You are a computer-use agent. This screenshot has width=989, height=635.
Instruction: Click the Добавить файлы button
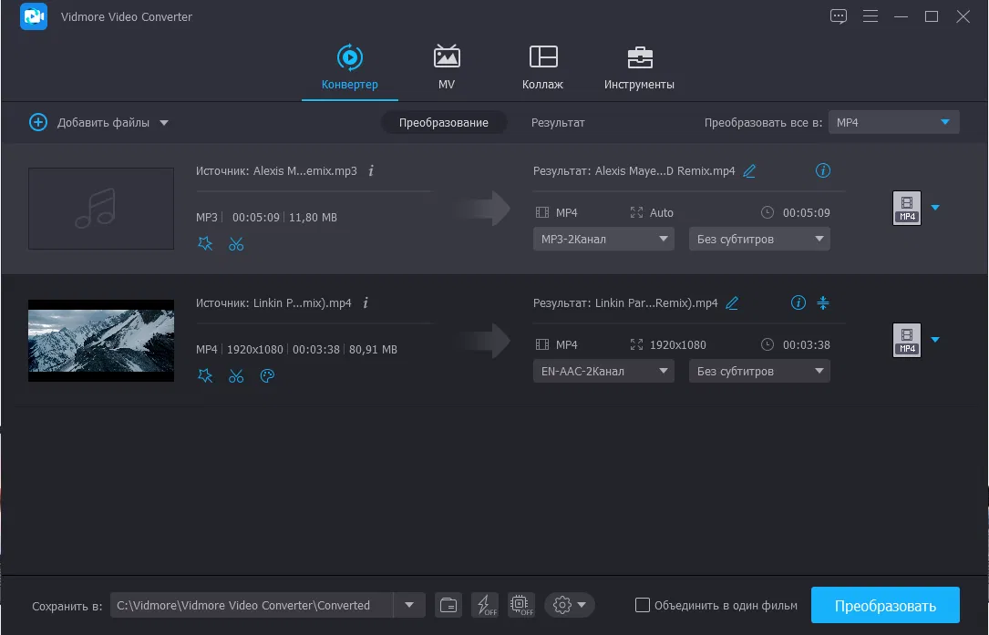(89, 122)
